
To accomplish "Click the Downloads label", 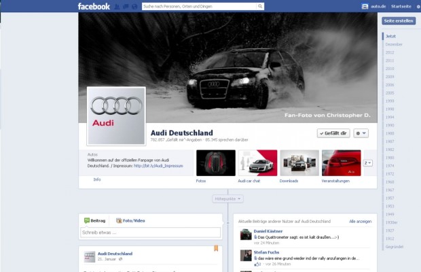I will (x=289, y=181).
